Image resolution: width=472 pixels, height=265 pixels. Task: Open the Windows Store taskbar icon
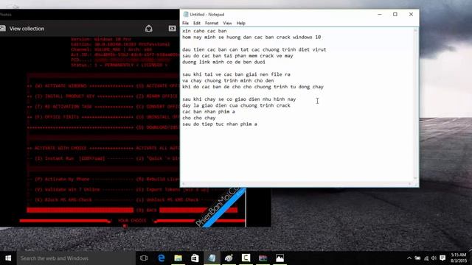tap(195, 258)
